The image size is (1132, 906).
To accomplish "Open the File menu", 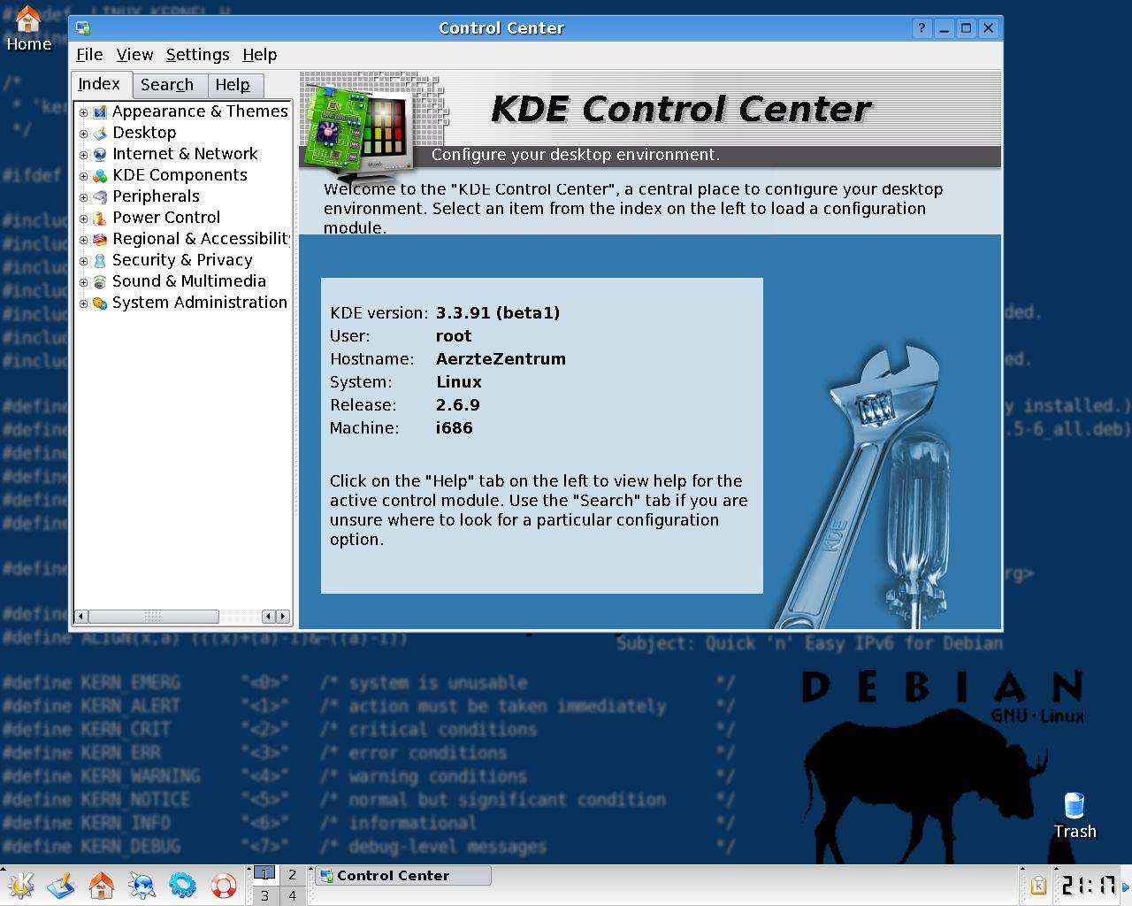I will [x=89, y=55].
